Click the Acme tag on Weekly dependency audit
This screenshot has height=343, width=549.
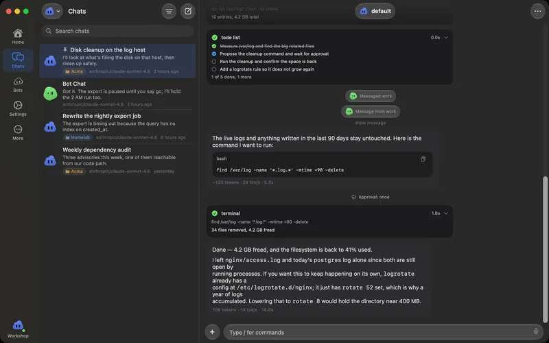click(x=74, y=171)
